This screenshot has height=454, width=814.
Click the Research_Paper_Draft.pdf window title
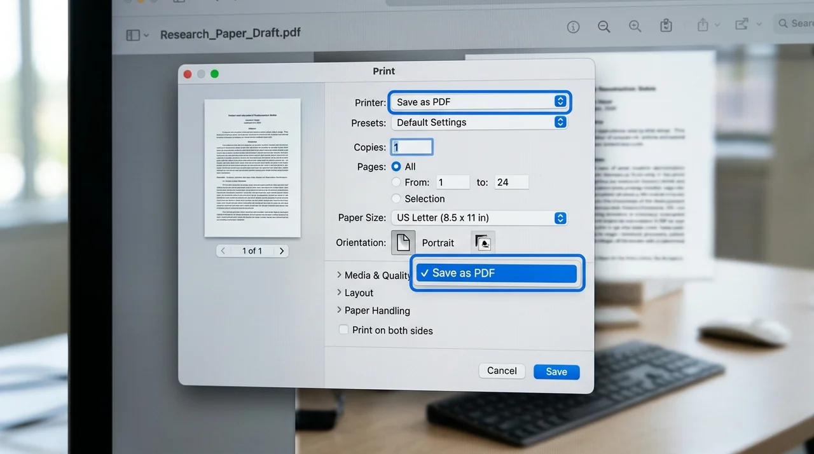tap(230, 34)
